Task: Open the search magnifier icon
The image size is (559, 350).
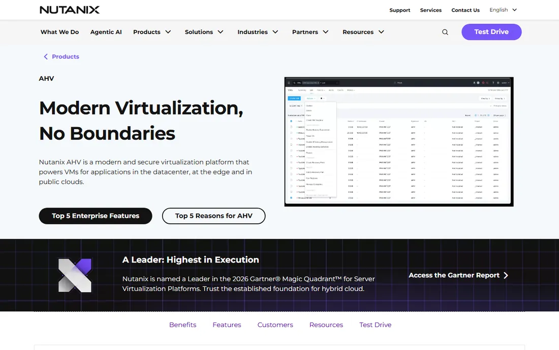Action: [445, 32]
